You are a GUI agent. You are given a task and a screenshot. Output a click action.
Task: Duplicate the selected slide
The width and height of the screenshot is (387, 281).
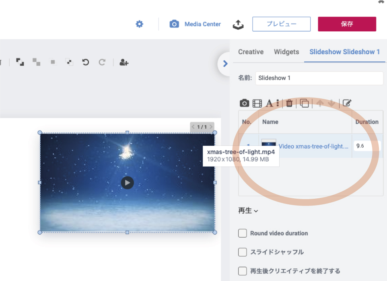tap(305, 104)
